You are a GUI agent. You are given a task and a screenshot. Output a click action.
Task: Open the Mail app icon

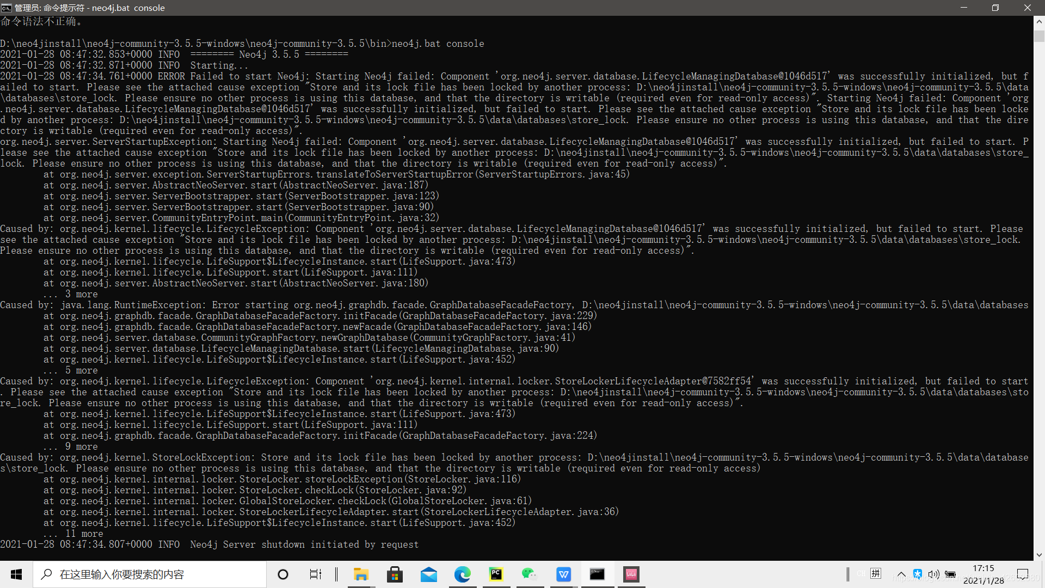click(x=429, y=574)
